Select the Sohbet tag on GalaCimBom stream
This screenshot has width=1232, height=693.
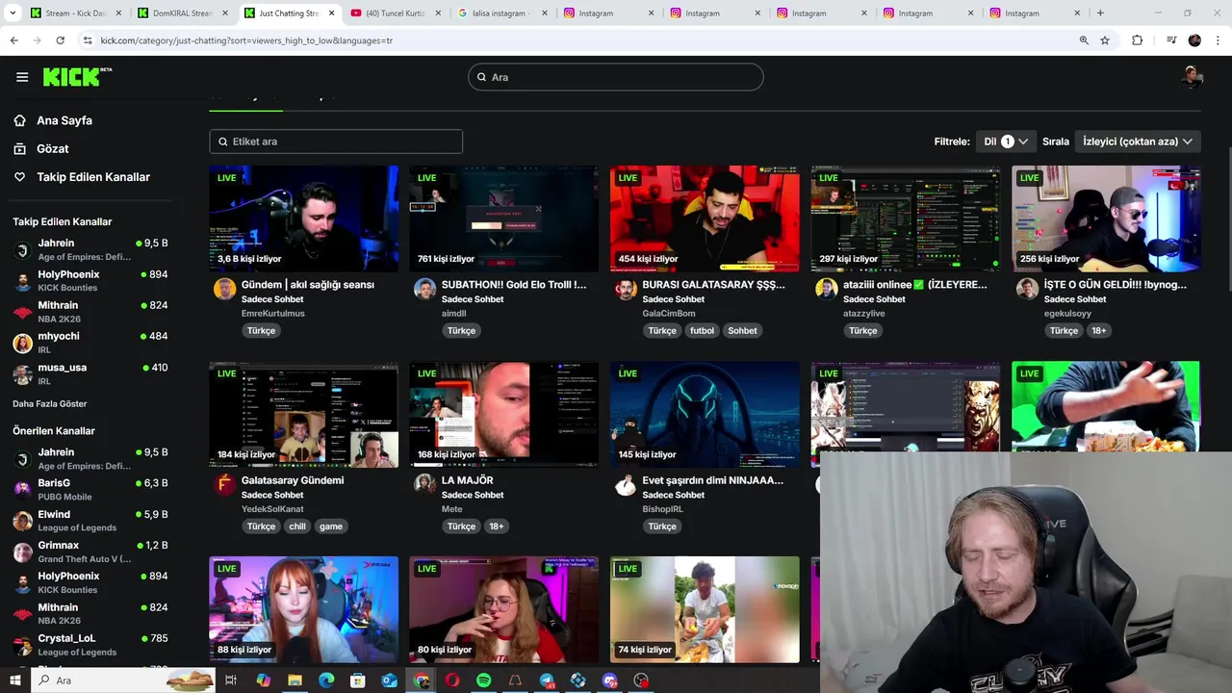point(742,330)
